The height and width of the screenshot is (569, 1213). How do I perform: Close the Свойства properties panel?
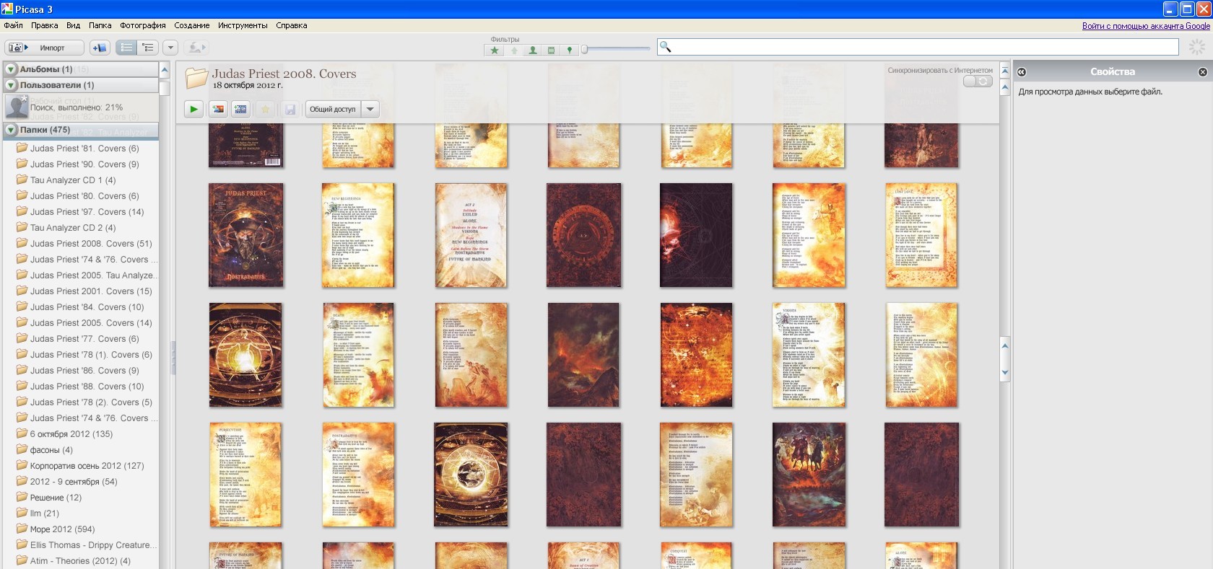pos(1203,72)
